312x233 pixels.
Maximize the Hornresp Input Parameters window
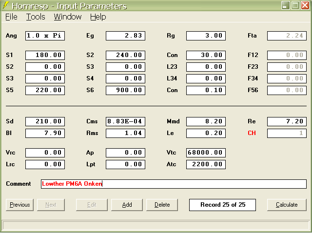(x=295, y=5)
